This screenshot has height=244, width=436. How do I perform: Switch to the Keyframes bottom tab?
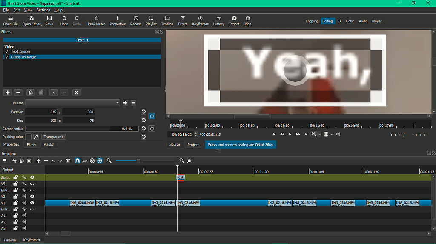click(32, 240)
